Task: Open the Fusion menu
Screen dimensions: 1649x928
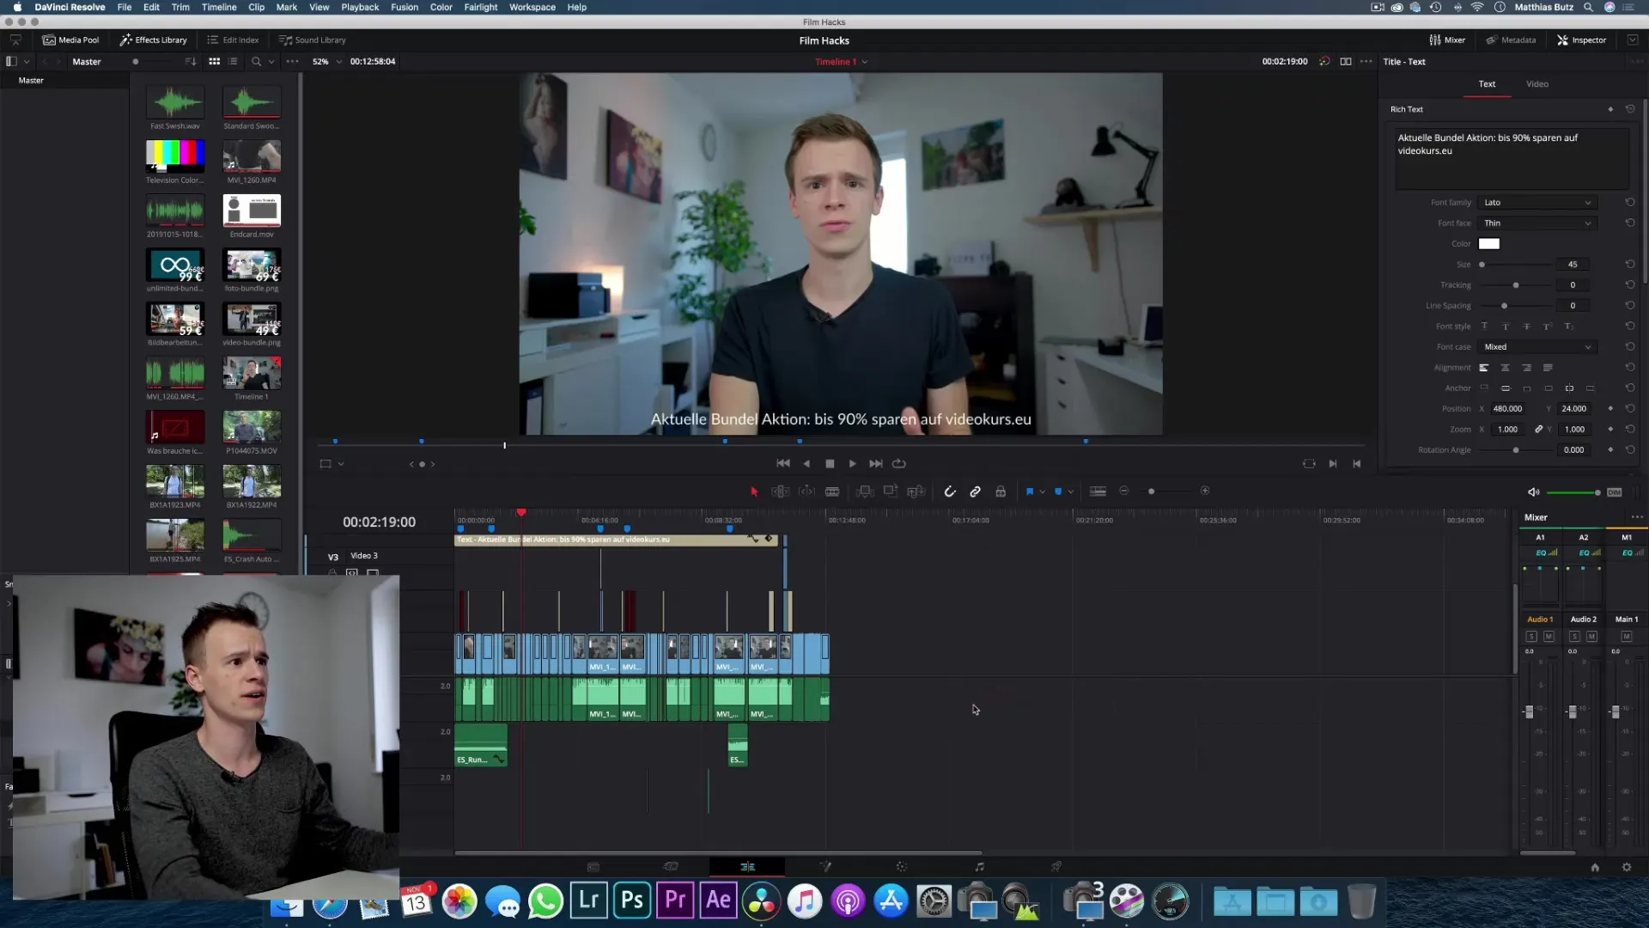Action: point(405,7)
